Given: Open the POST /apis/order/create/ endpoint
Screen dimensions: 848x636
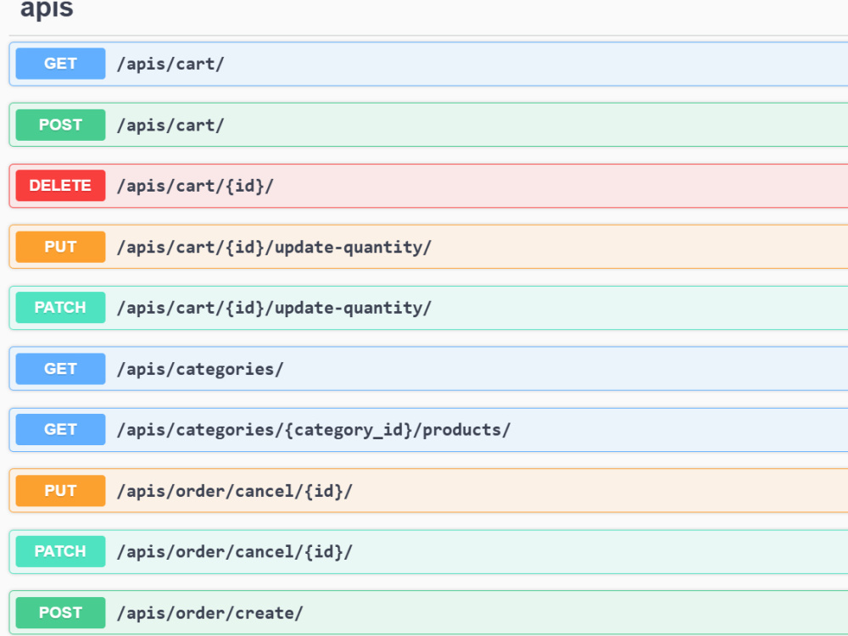Looking at the screenshot, I should pos(428,613).
